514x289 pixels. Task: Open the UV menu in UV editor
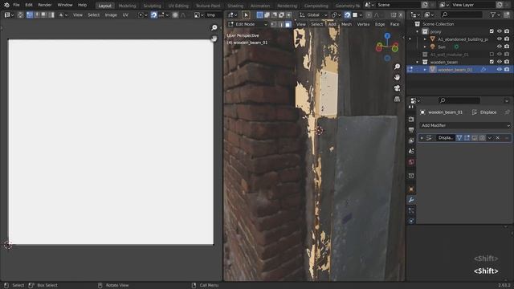point(125,14)
